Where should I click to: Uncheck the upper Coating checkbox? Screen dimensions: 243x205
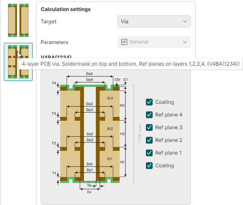pyautogui.click(x=149, y=102)
